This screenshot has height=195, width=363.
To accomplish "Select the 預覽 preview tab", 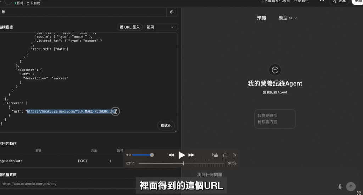I will 262,18.
